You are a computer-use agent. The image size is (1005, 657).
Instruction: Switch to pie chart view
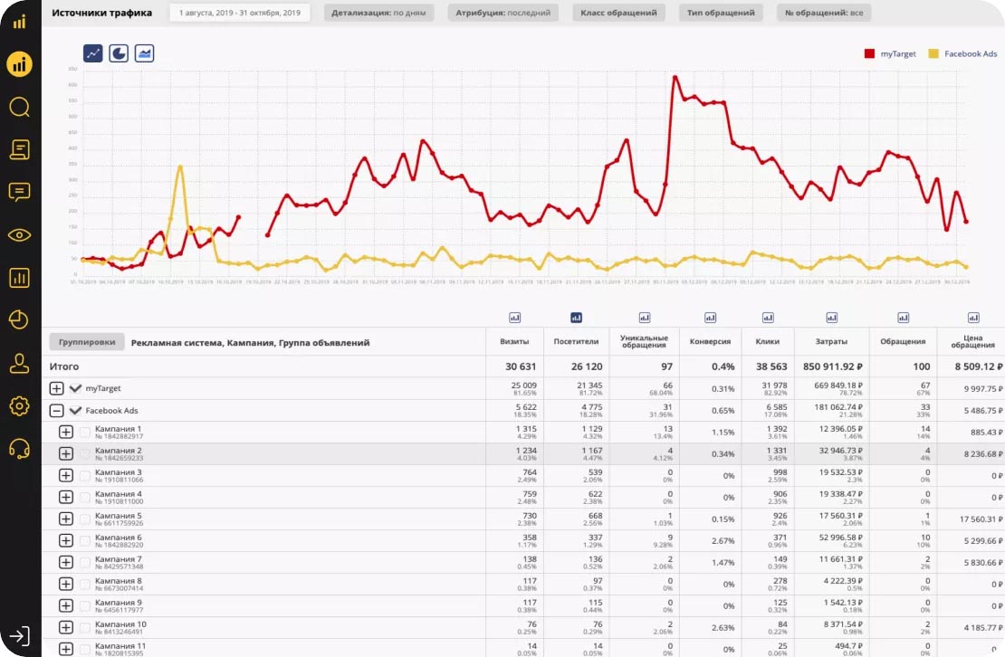(119, 53)
